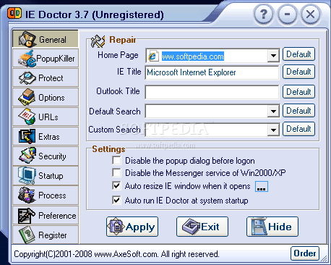Click the URLs globe icon
Screen dimensions: 331x265
[27, 117]
